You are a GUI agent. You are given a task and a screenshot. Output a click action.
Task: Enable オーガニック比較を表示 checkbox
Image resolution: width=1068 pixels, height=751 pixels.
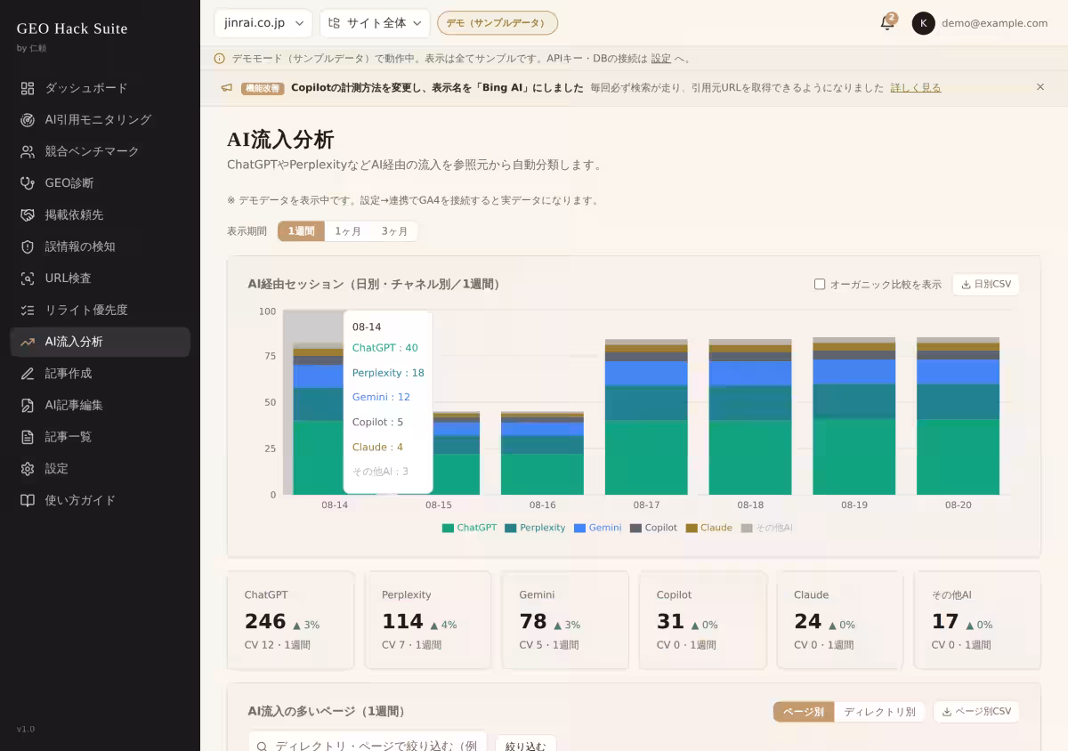[820, 285]
